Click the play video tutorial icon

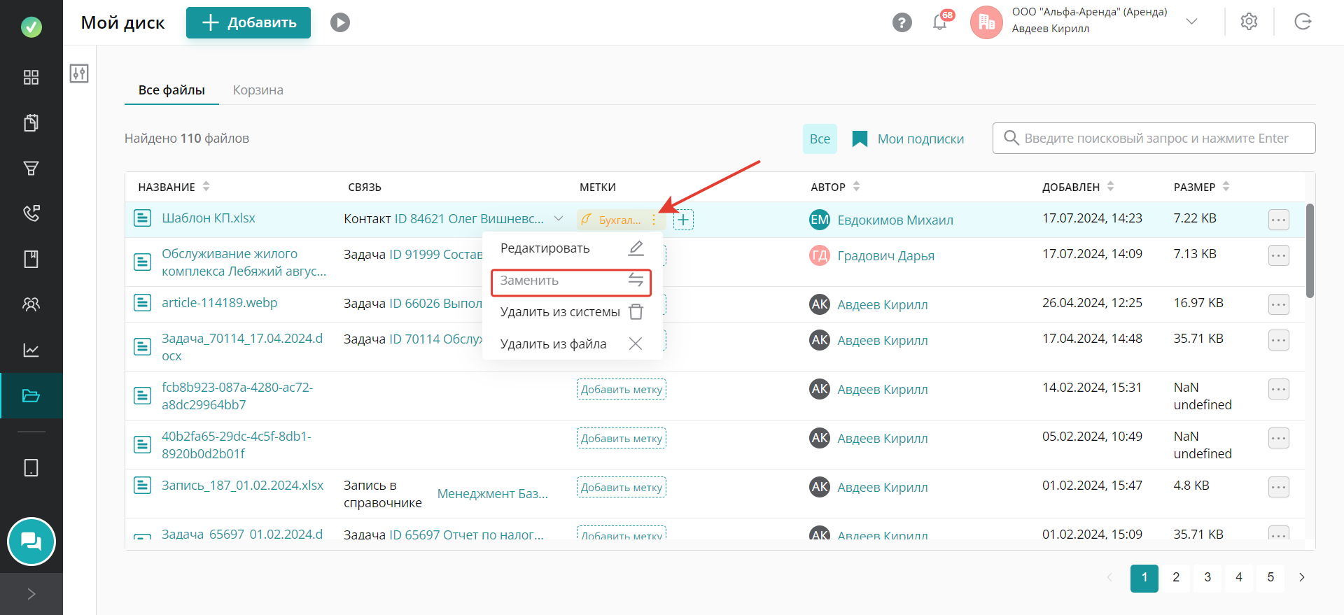pyautogui.click(x=340, y=22)
